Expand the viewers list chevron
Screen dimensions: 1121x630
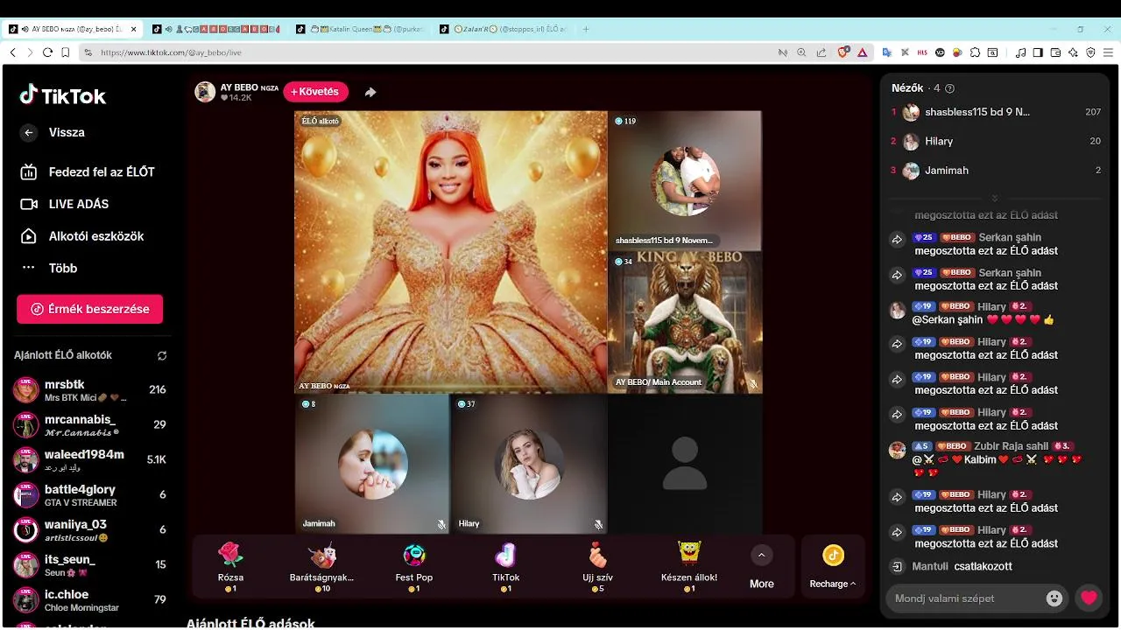995,198
